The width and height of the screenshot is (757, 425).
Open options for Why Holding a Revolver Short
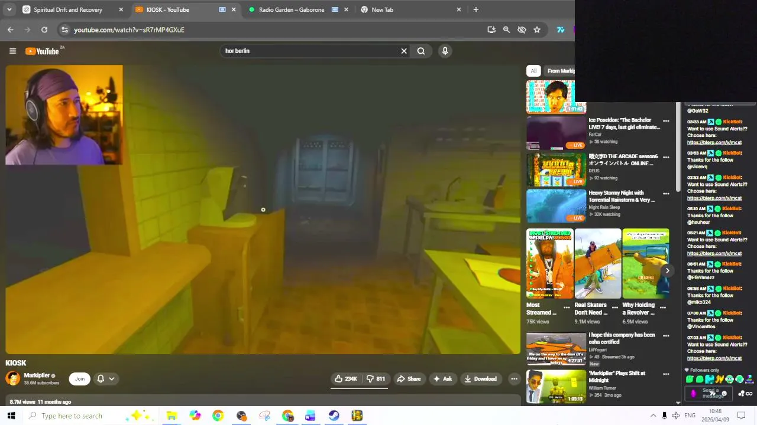pos(662,308)
